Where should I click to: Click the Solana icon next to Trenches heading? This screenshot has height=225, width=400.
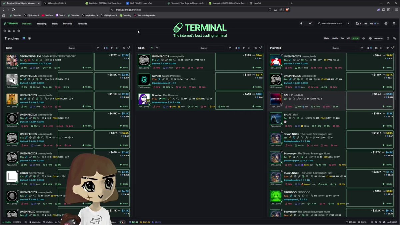(24, 38)
